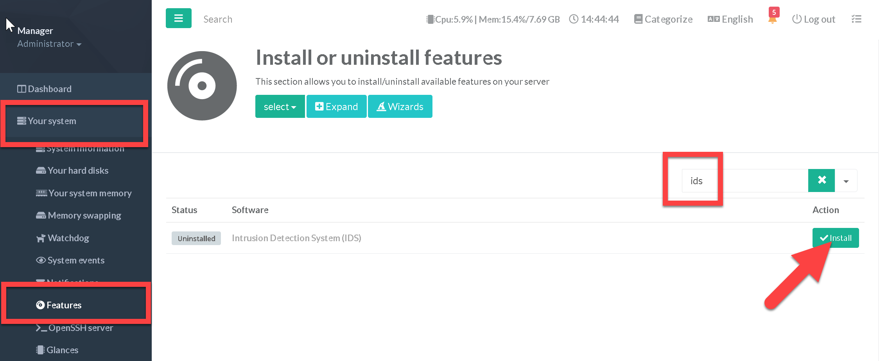
Task: Open the Administrator dropdown
Action: coord(49,44)
